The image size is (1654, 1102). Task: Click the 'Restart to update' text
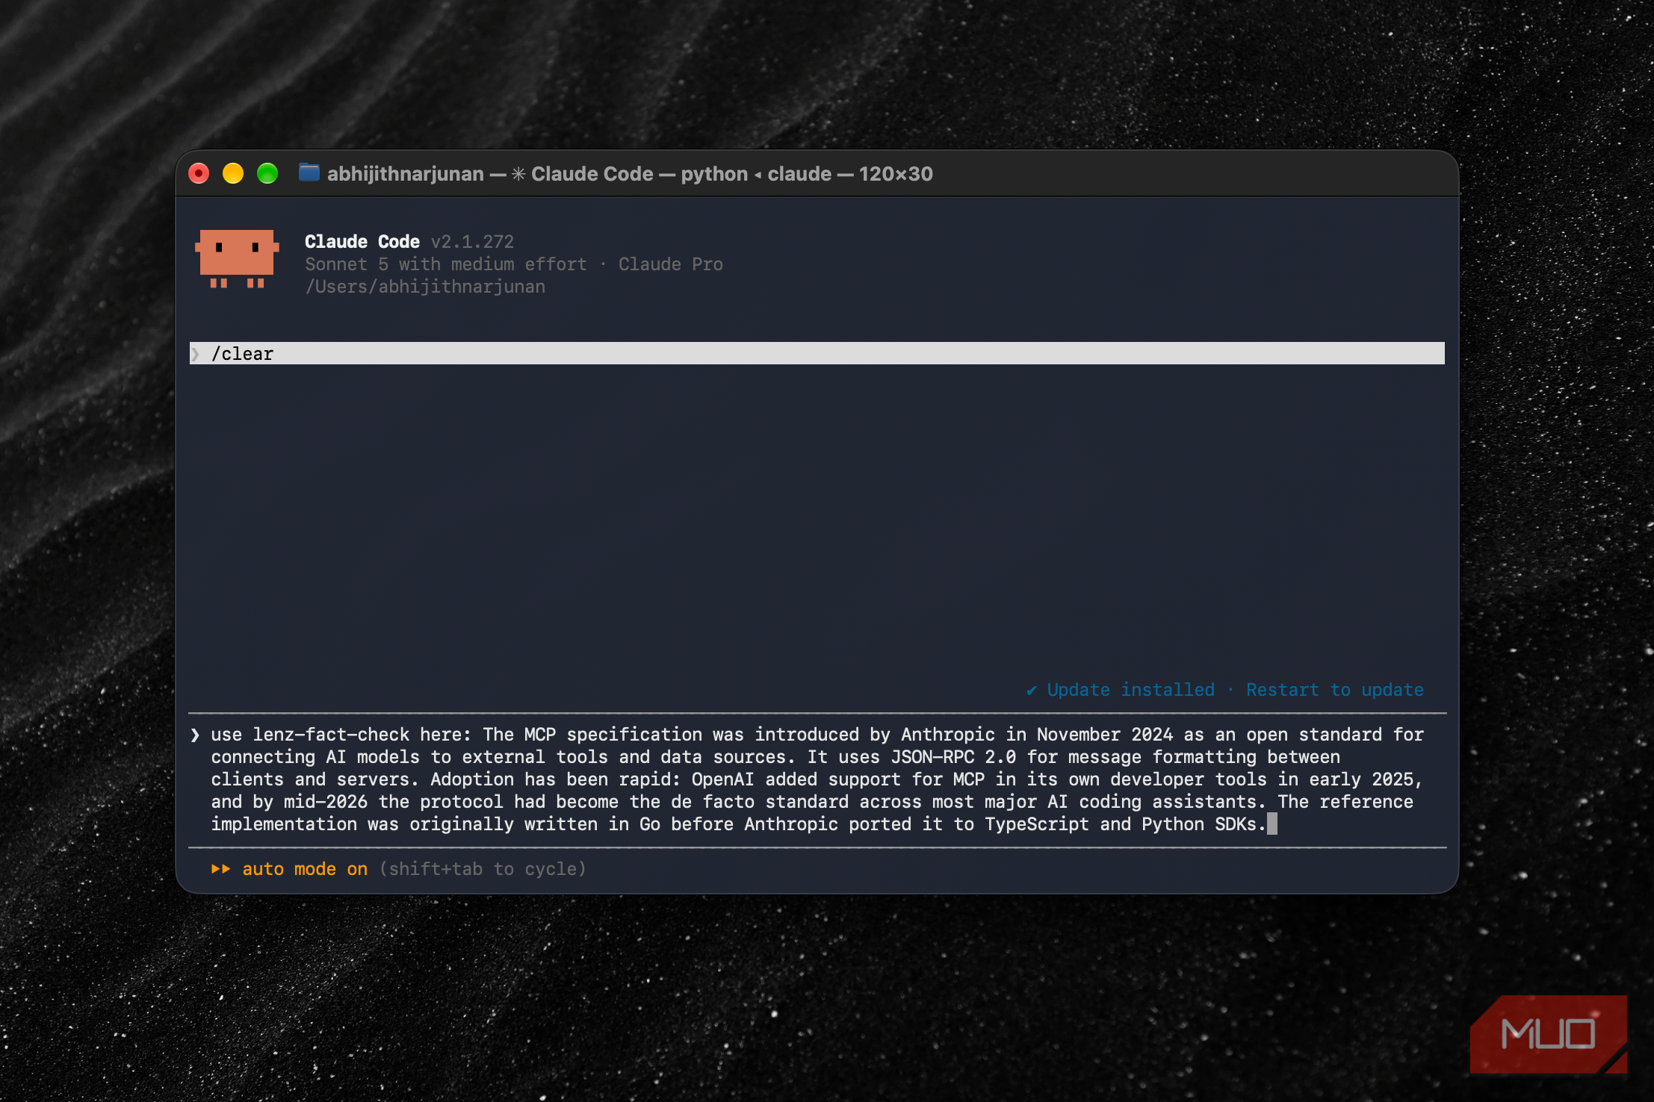tap(1335, 690)
